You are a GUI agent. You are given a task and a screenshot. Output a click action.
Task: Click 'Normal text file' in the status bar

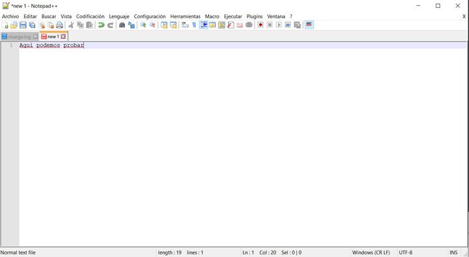click(x=18, y=252)
